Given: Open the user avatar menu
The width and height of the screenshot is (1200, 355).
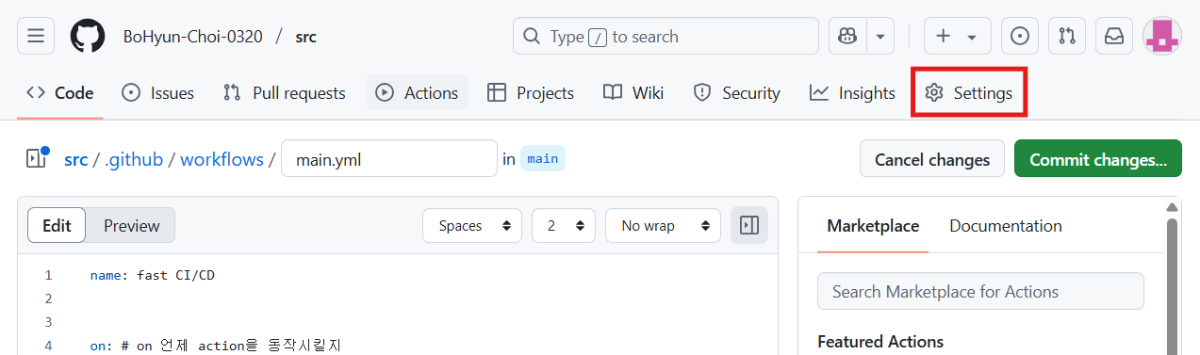Looking at the screenshot, I should [x=1162, y=37].
